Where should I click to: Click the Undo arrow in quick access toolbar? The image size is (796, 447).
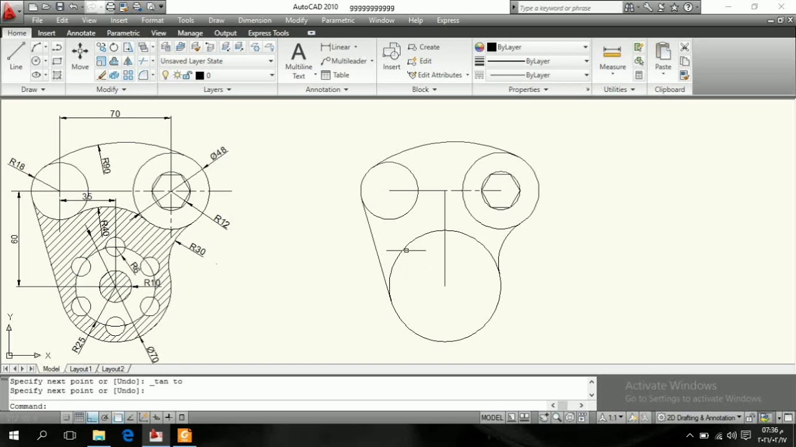(x=74, y=7)
